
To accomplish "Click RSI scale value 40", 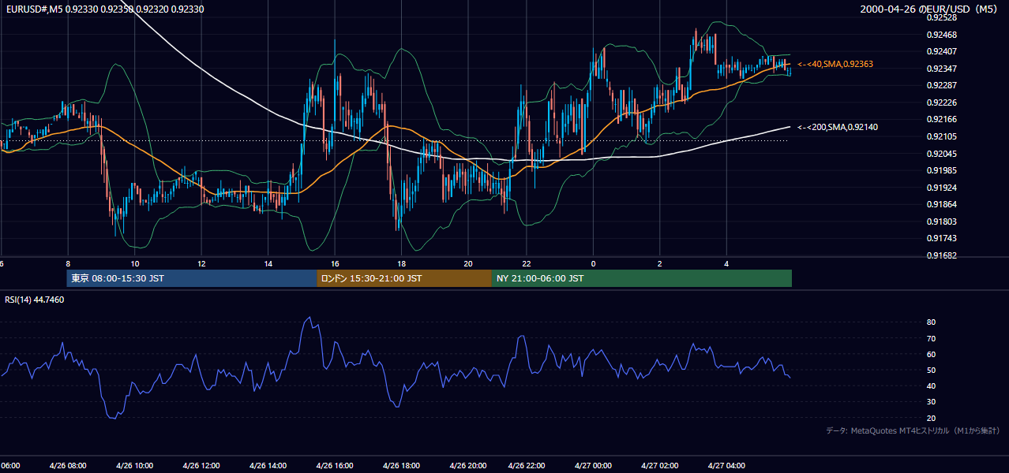I will coord(931,386).
